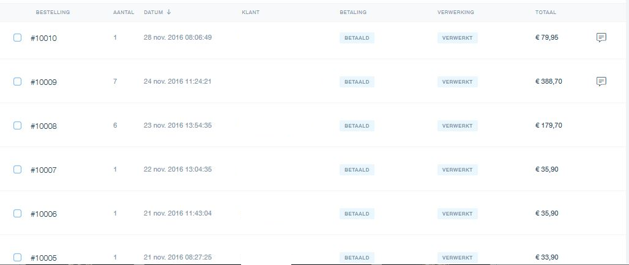Viewport: 629px width, 265px height.
Task: Tick the checkbox for order #10006
Action: [x=17, y=213]
